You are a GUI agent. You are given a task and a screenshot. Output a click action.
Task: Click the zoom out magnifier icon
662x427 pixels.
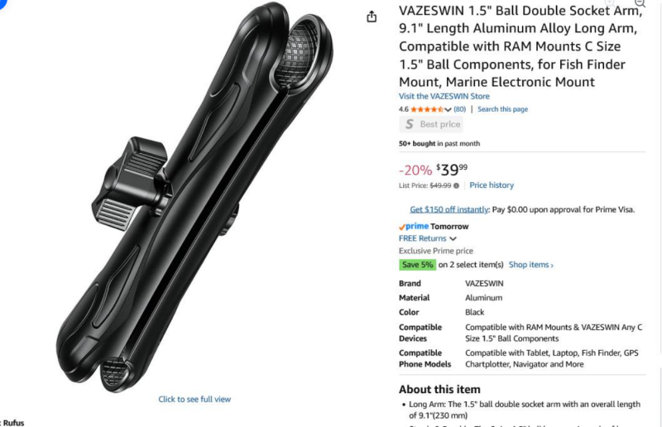click(640, 3)
